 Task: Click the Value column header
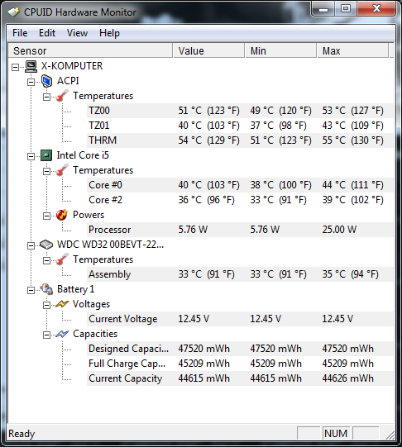click(x=208, y=50)
